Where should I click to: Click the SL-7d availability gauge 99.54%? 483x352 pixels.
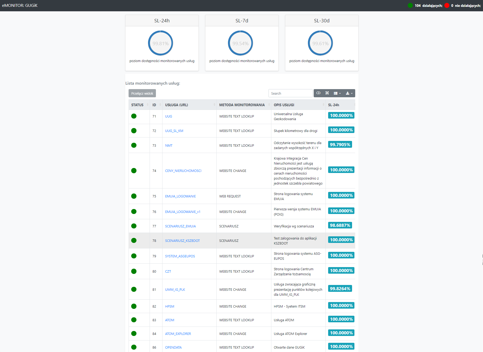pyautogui.click(x=241, y=43)
